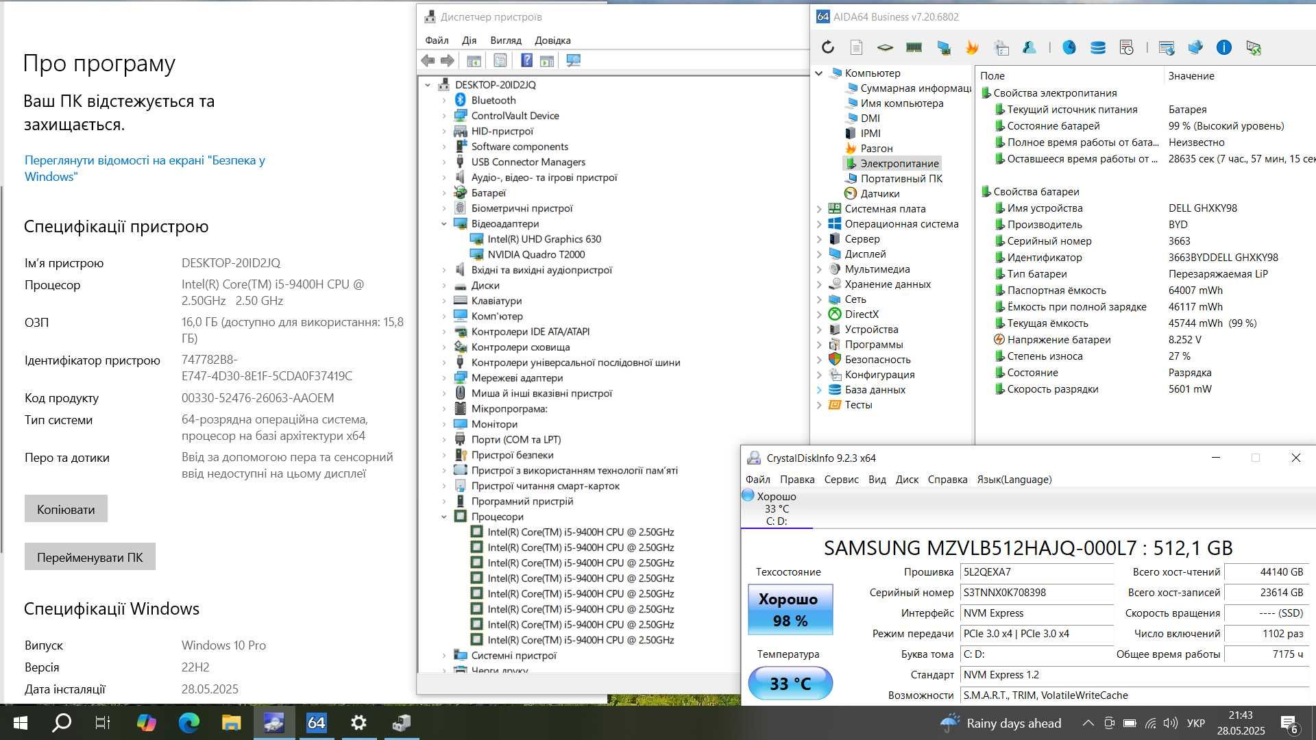Click the Rainy days ahead weather widget

[1001, 723]
